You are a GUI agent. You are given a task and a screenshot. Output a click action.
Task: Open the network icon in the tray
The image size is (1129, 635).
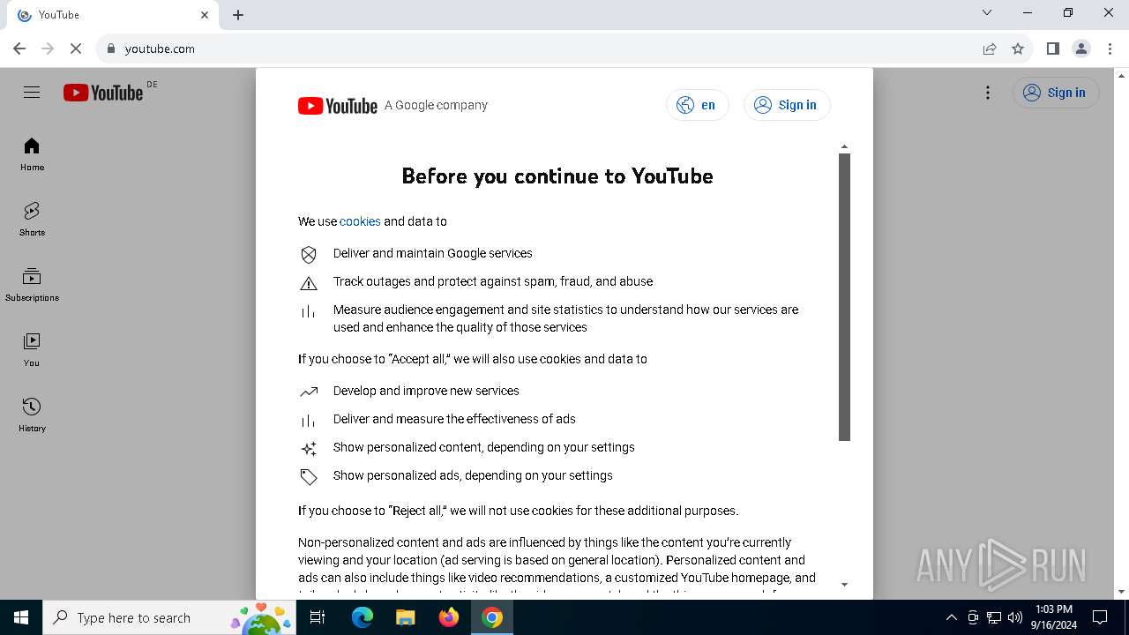point(994,617)
